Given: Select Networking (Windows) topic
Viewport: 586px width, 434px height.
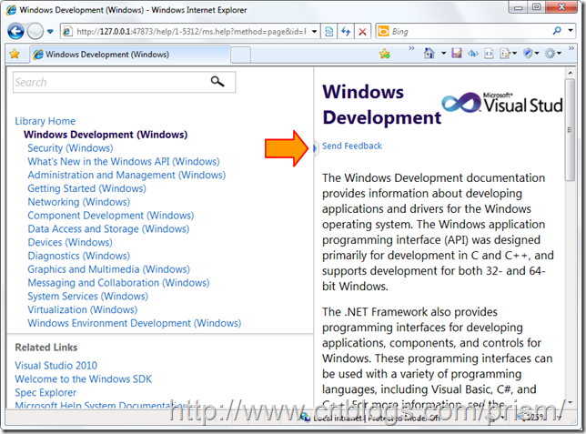Looking at the screenshot, I should pos(78,202).
